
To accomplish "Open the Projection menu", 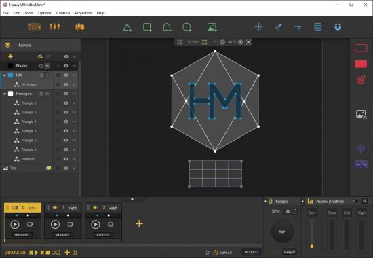I will pyautogui.click(x=83, y=13).
